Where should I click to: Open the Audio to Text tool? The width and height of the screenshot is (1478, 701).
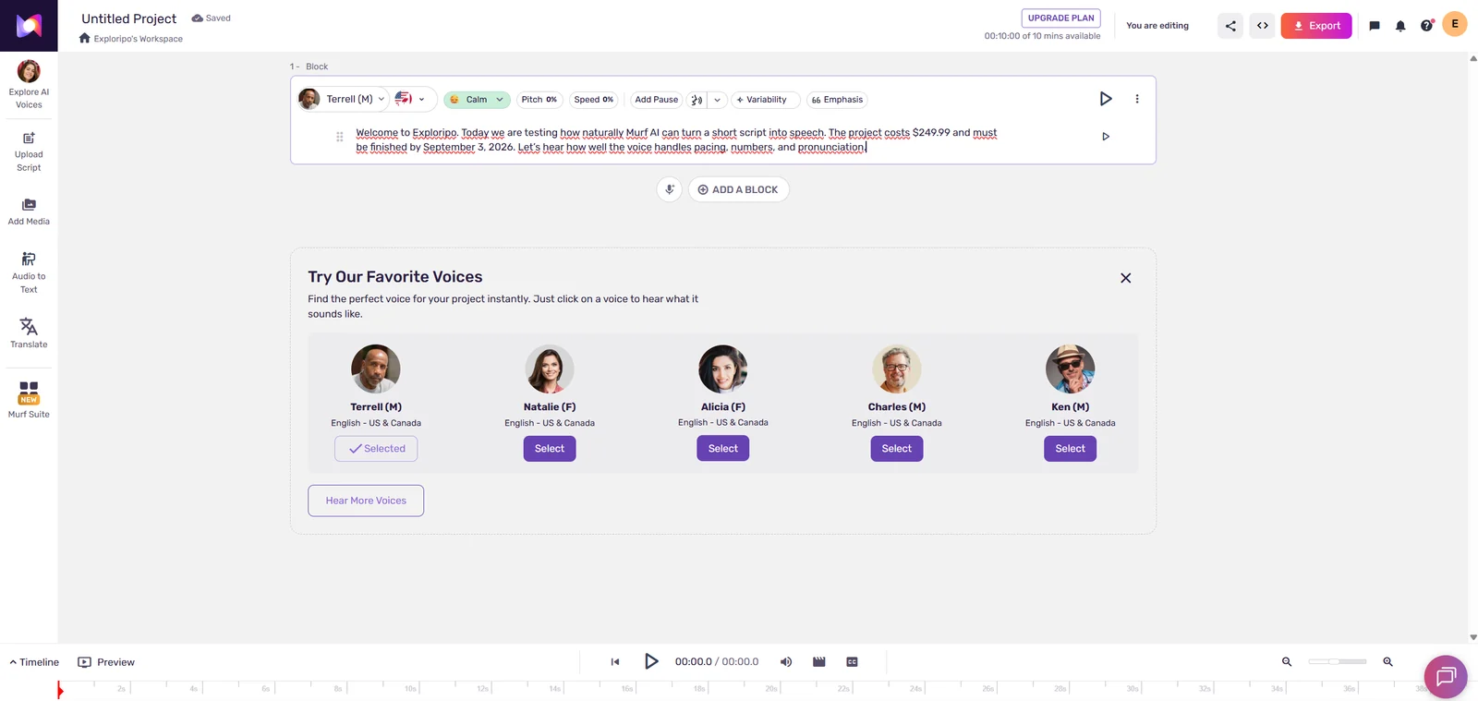(x=29, y=273)
